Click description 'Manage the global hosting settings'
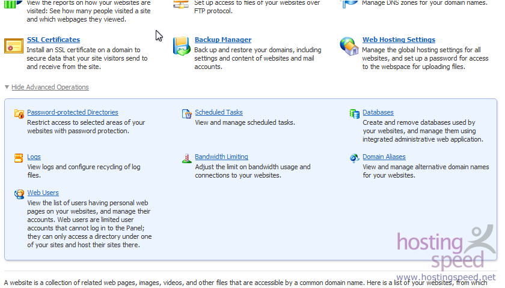 [425, 58]
